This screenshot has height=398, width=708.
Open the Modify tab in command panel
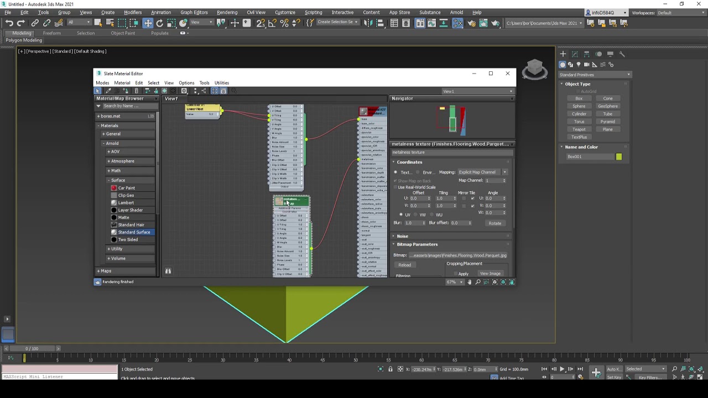[575, 54]
